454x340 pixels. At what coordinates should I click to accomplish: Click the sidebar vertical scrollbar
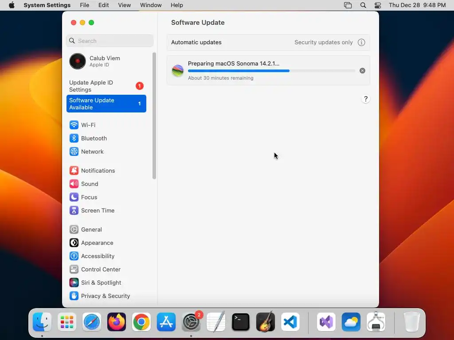tap(154, 116)
